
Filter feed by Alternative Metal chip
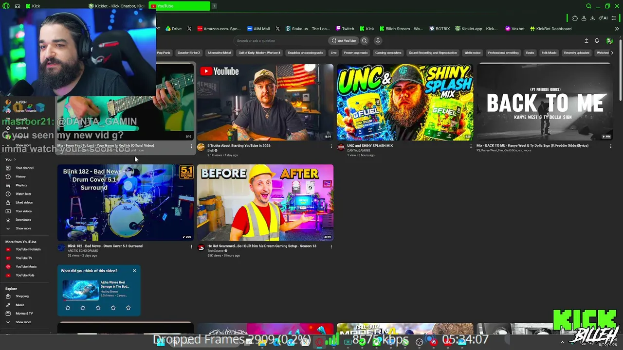pos(219,52)
